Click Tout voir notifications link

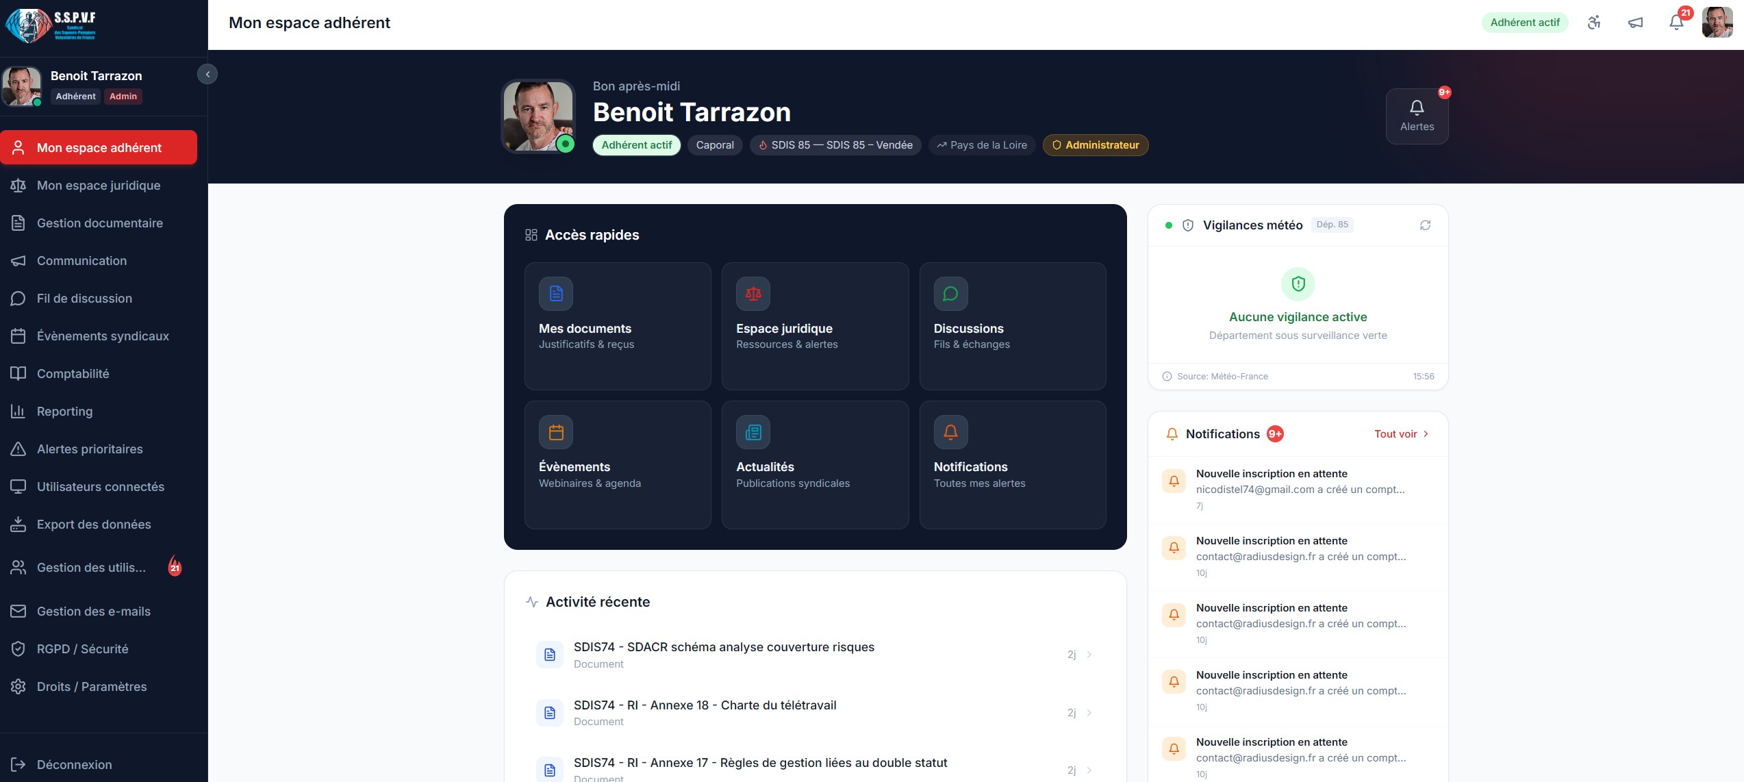pyautogui.click(x=1400, y=434)
